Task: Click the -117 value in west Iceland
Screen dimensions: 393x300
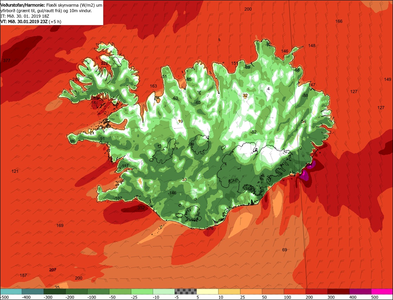Action: click(x=124, y=166)
